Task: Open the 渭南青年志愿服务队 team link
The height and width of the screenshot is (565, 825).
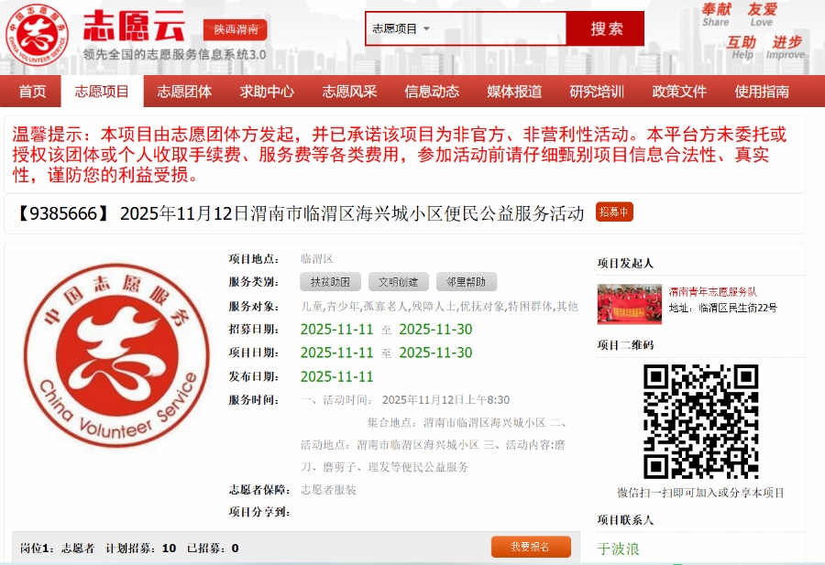Action: point(711,291)
